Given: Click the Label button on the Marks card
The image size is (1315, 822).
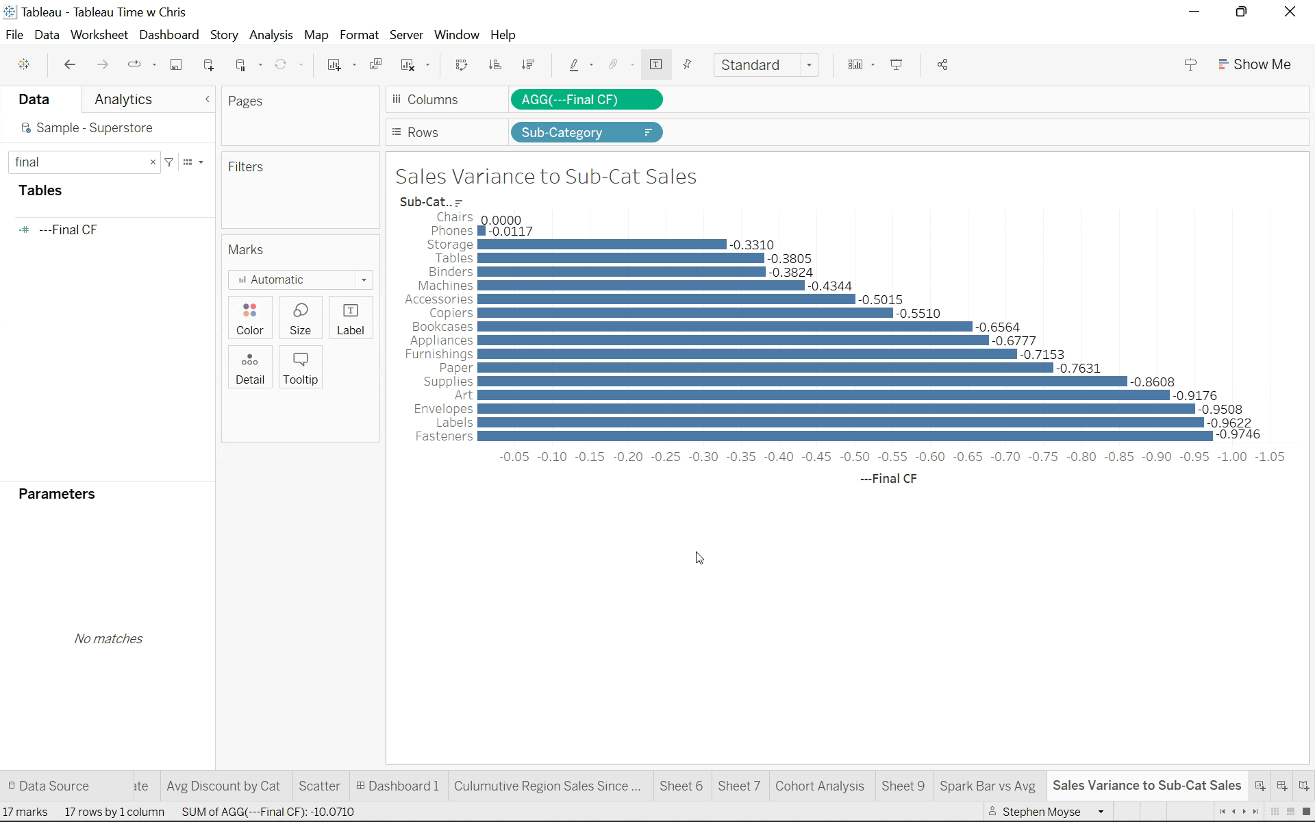Looking at the screenshot, I should coord(350,319).
